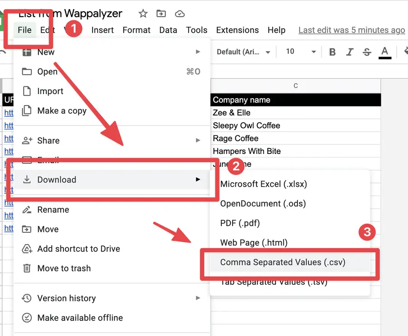Viewport: 408px width, 336px height.
Task: Open the Data menu
Action: pyautogui.click(x=168, y=30)
